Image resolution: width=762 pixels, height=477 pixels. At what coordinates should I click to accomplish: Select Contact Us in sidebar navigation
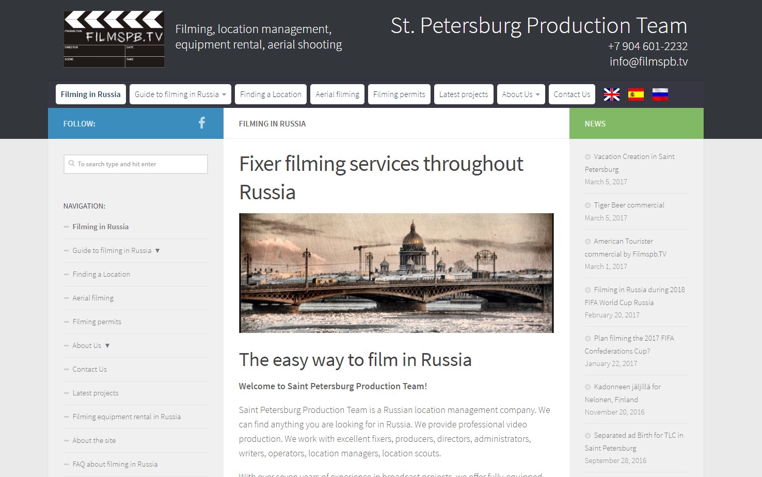point(90,369)
